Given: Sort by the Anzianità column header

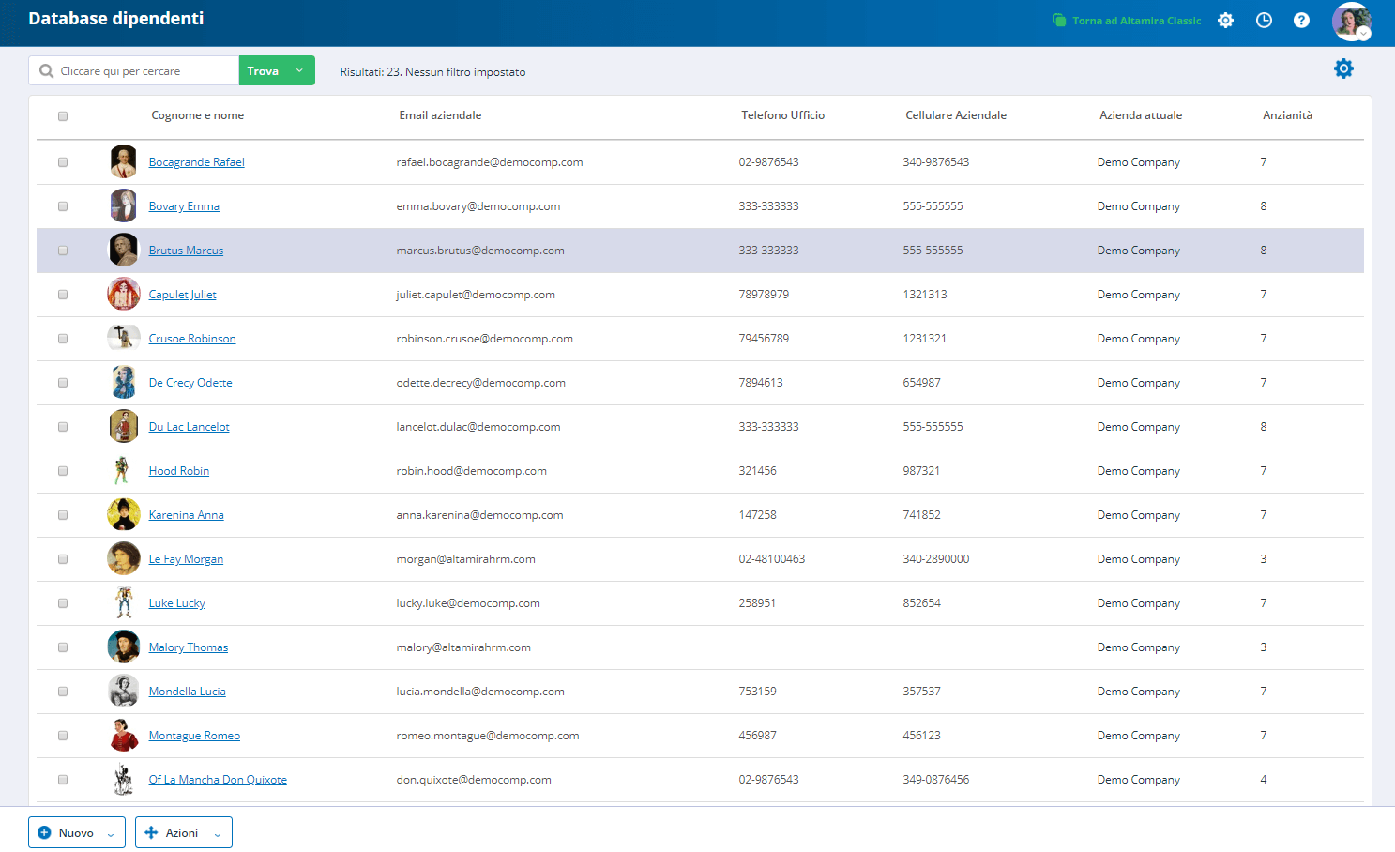Looking at the screenshot, I should pos(1286,114).
